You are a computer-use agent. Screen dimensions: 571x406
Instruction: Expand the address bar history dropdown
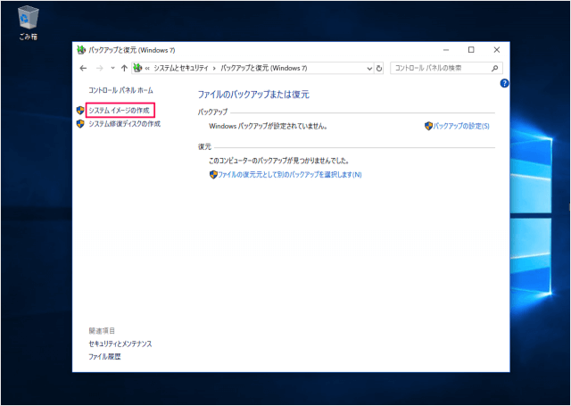click(369, 68)
